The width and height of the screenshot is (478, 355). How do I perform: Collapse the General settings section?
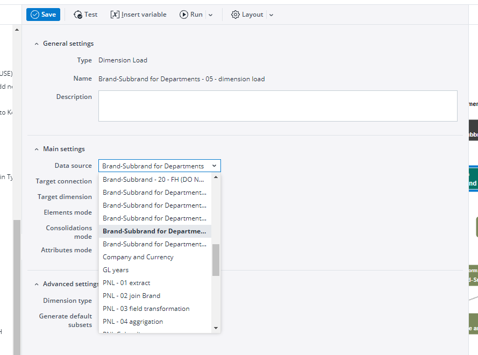[x=37, y=44]
